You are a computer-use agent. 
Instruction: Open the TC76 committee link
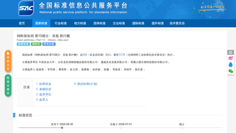point(122,55)
